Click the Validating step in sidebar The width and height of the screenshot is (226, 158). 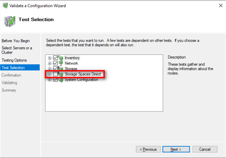tap(10, 83)
